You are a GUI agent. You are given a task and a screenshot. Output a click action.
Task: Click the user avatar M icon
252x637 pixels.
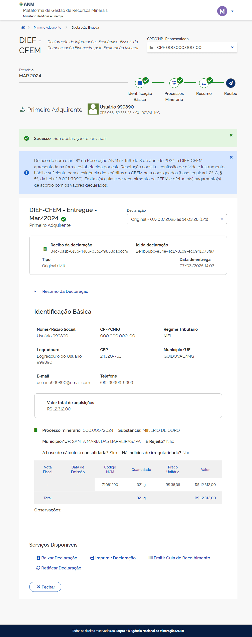pyautogui.click(x=222, y=11)
